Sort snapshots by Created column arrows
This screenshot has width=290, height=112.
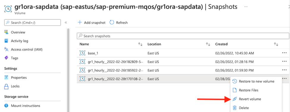tap(276, 44)
